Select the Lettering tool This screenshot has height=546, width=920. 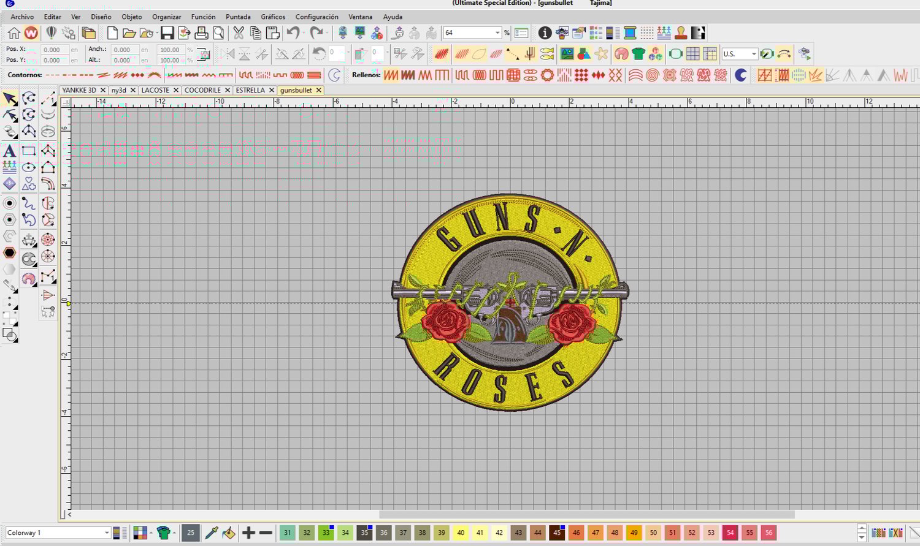tap(9, 151)
